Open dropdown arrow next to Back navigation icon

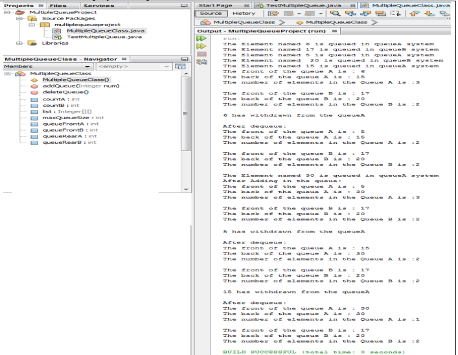299,14
